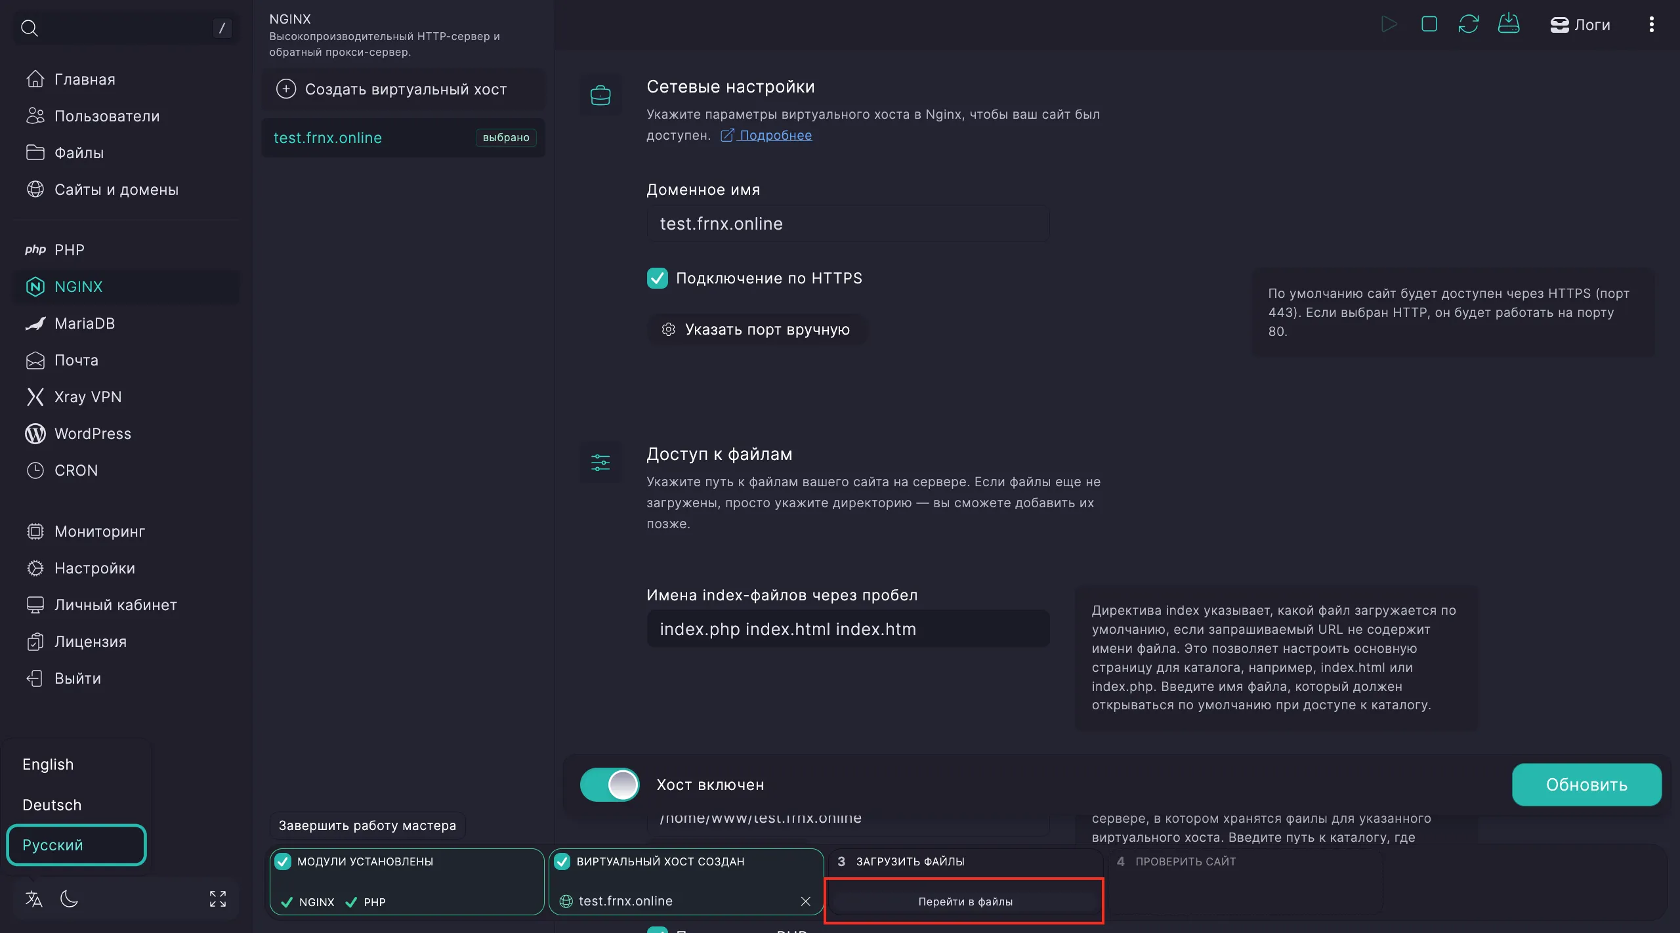Click the fullscreen expand icon
The height and width of the screenshot is (933, 1680).
tap(218, 899)
